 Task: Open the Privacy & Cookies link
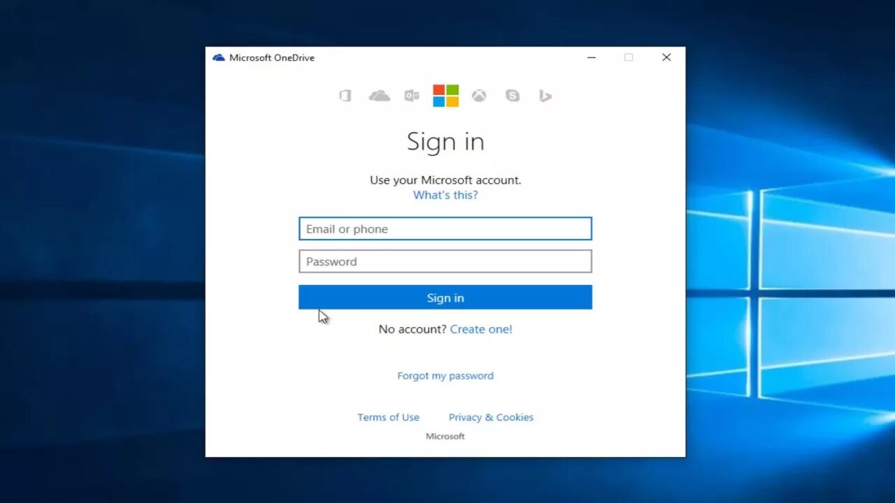[491, 417]
